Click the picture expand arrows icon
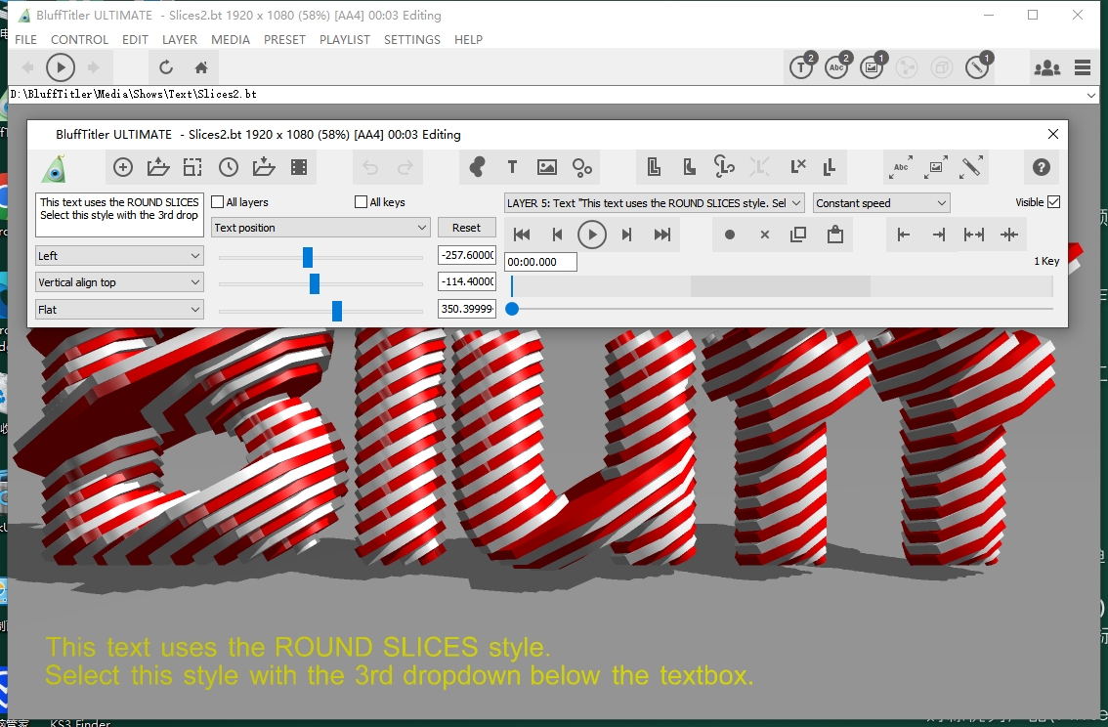The height and width of the screenshot is (727, 1108). (936, 167)
